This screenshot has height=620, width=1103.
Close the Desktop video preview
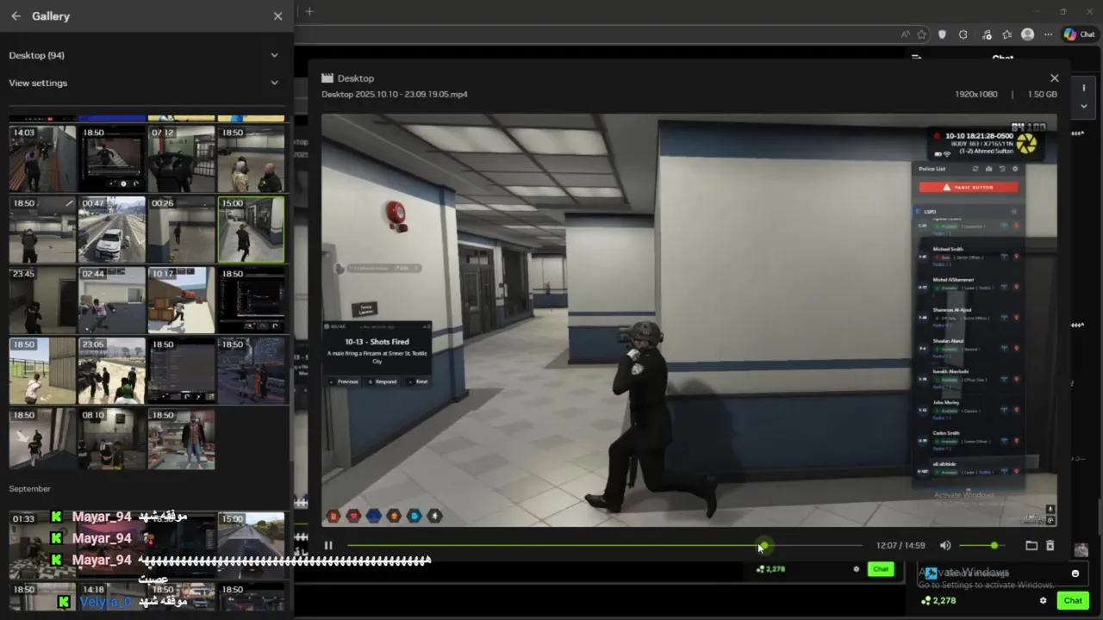(x=1054, y=78)
